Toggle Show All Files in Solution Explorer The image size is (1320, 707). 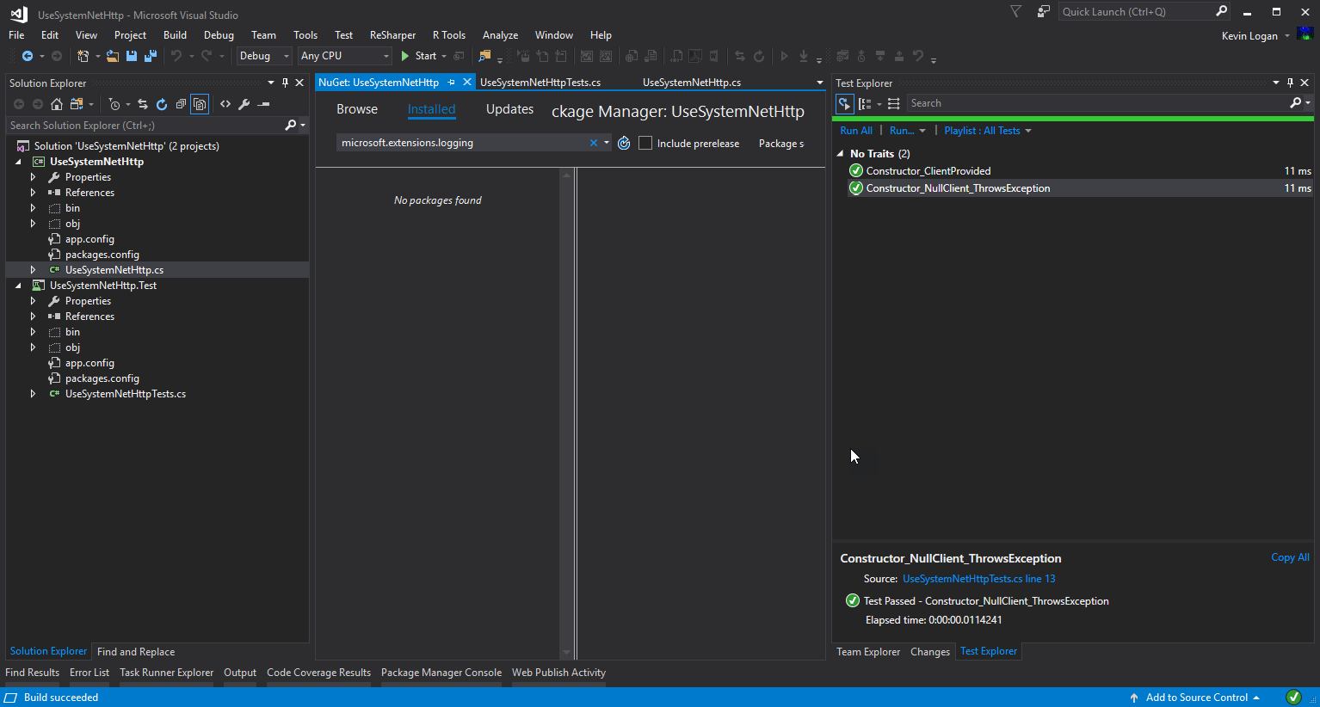[200, 104]
